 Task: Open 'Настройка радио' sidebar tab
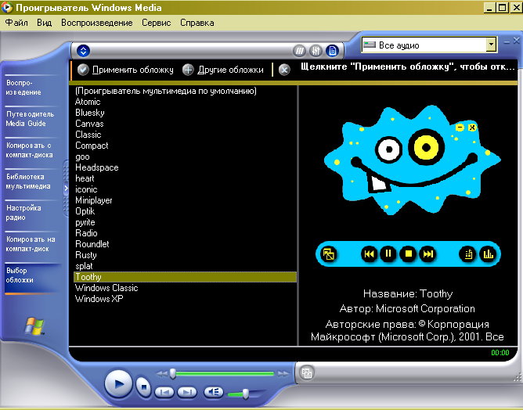(x=31, y=213)
